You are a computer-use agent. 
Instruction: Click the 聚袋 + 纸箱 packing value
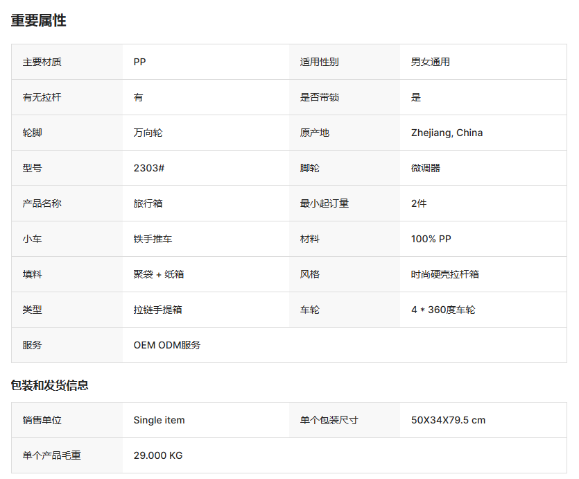(x=159, y=274)
